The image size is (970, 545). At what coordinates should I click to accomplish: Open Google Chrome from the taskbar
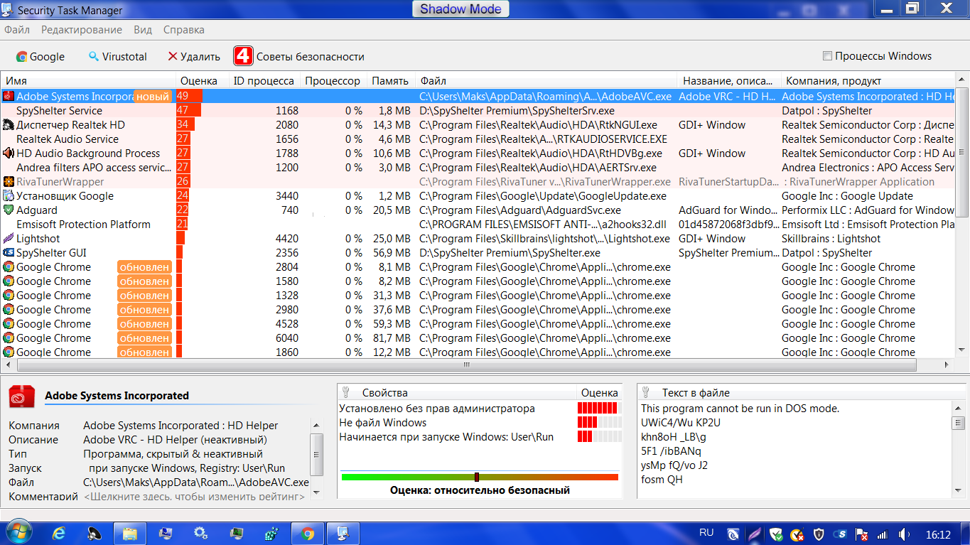click(307, 533)
